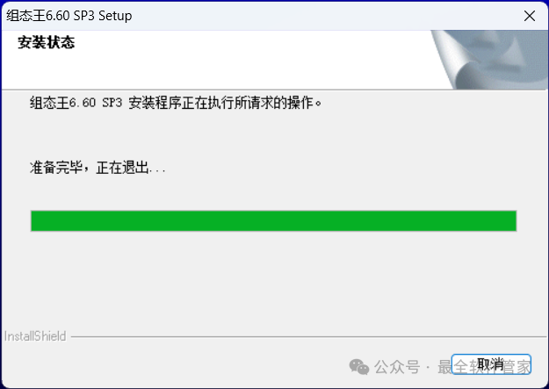Click the SP3 text in the description line
This screenshot has width=549, height=389.
112,103
